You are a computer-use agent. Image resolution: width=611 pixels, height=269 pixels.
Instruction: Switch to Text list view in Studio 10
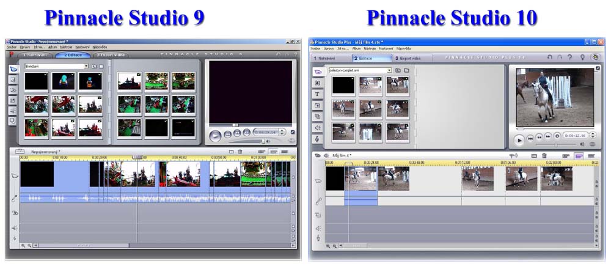click(x=591, y=156)
